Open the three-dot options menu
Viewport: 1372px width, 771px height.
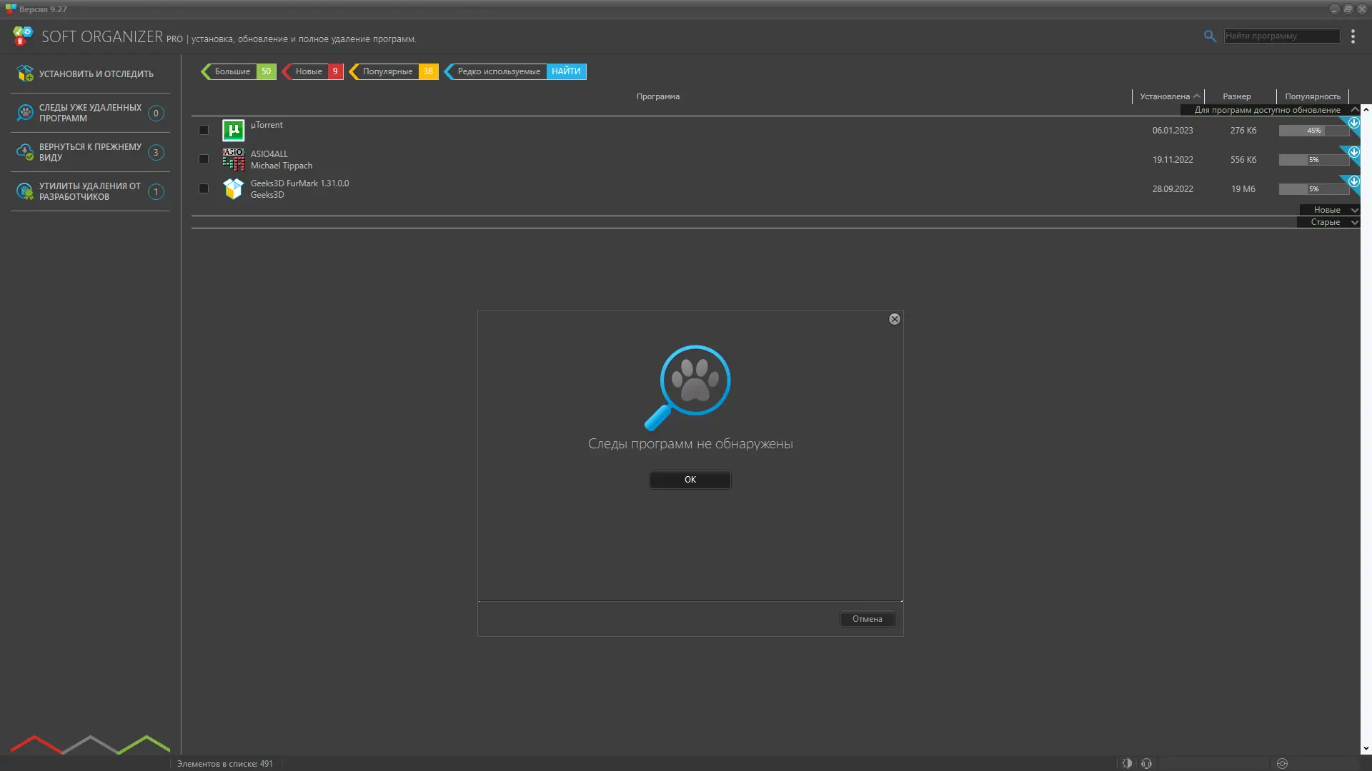(x=1353, y=36)
